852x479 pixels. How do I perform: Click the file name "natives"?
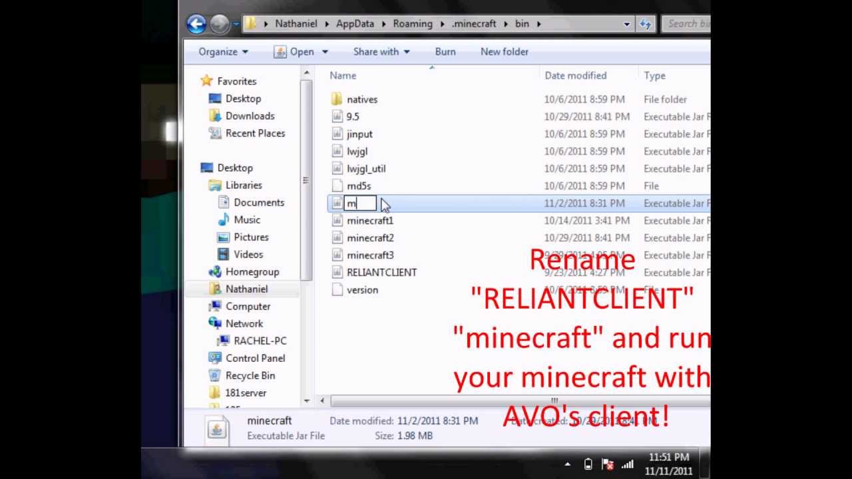tap(362, 99)
